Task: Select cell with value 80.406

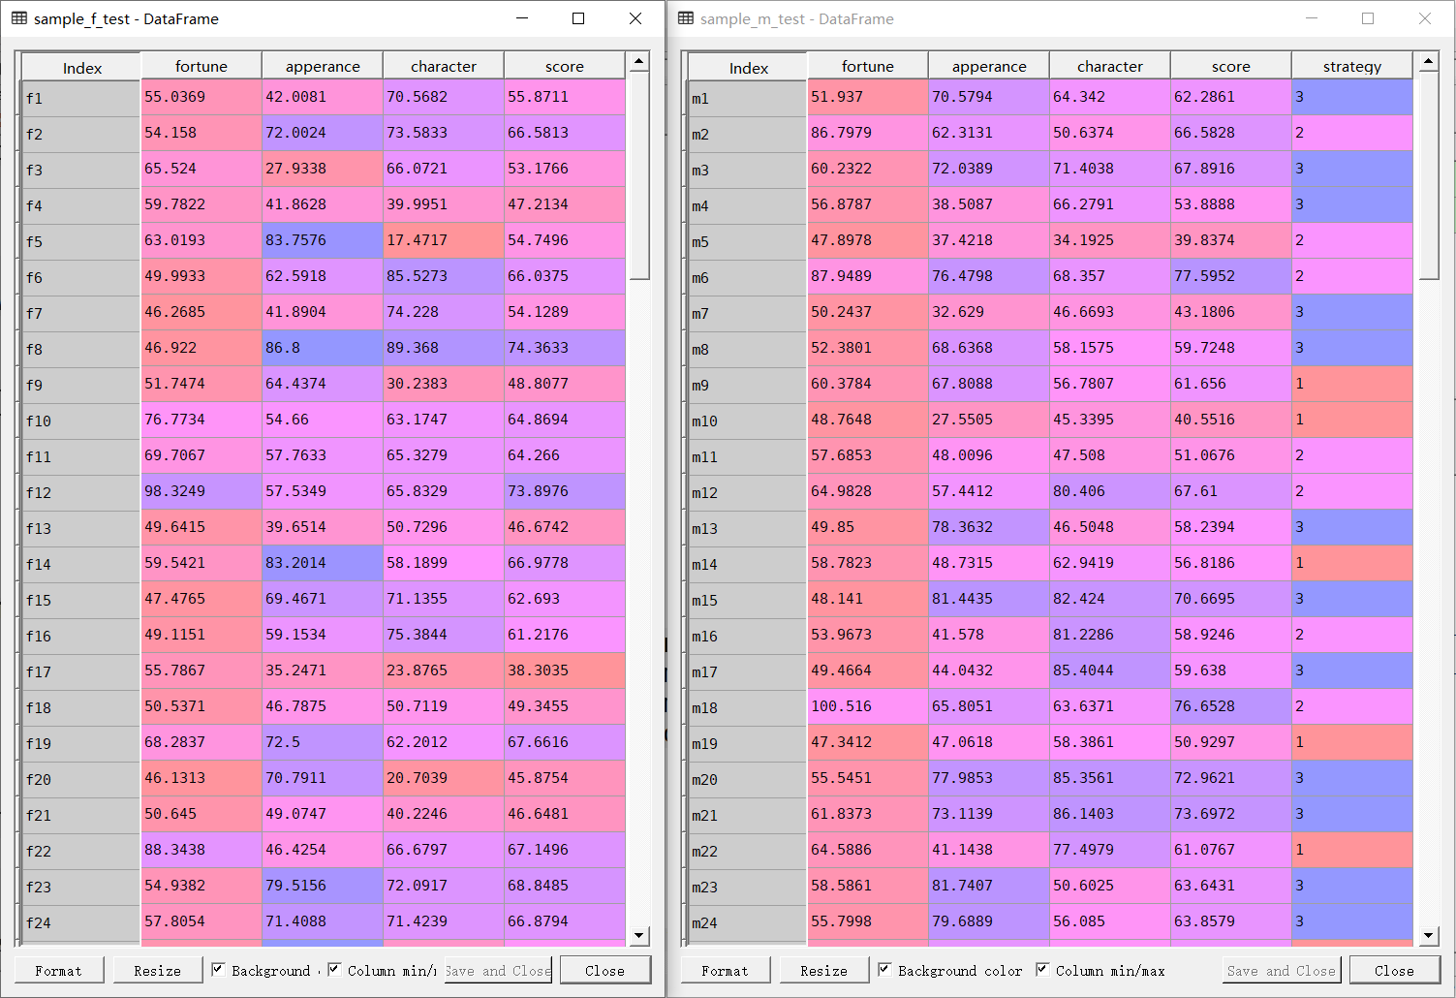Action: pos(1110,491)
